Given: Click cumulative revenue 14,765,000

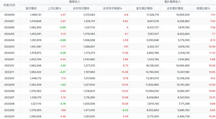Looking at the screenshot, I should [152, 72].
